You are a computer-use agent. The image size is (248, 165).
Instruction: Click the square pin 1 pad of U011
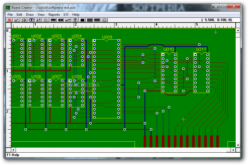click(x=195, y=55)
